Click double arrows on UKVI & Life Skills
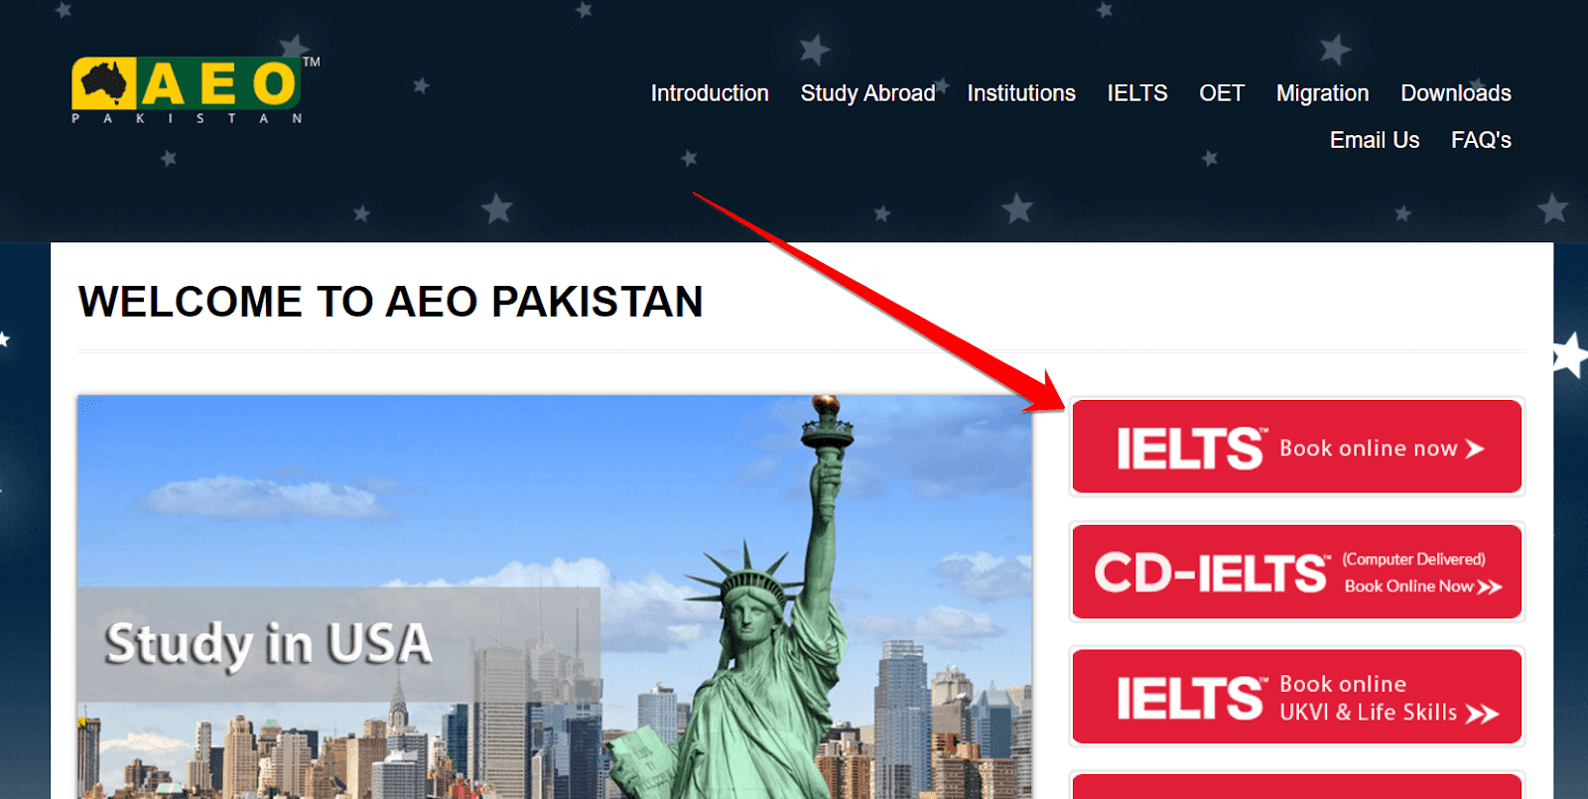This screenshot has width=1588, height=799. coord(1482,715)
